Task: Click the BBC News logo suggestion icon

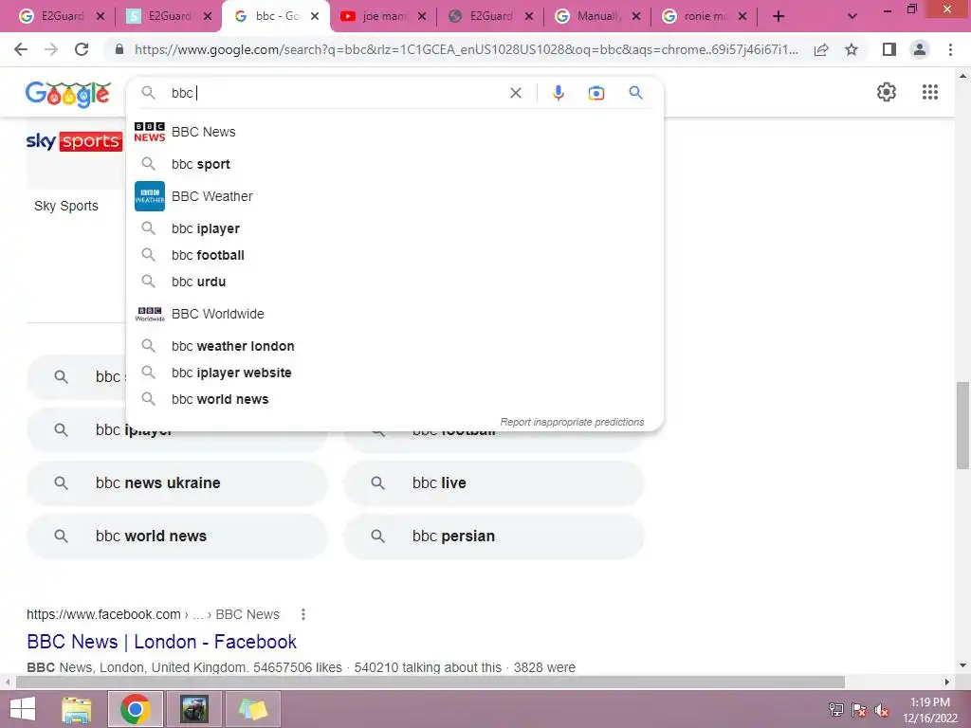Action: (x=149, y=132)
